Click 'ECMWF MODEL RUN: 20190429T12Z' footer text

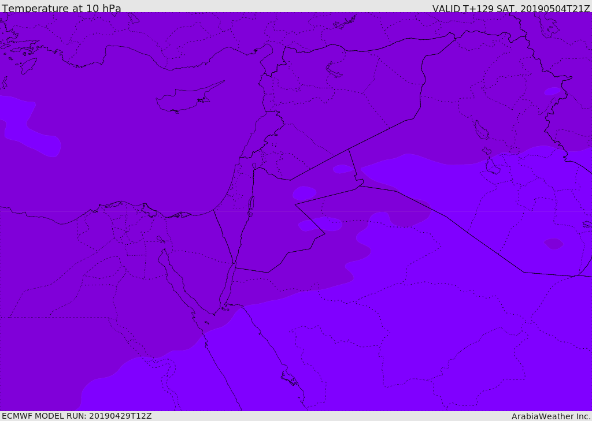(77, 416)
